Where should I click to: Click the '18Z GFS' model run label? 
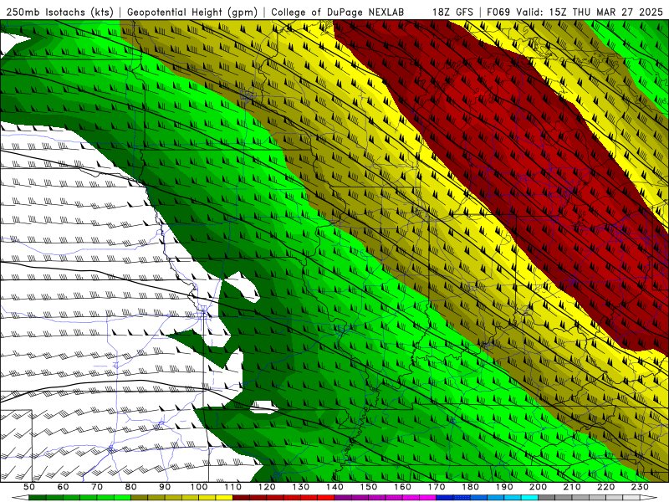[x=452, y=12]
